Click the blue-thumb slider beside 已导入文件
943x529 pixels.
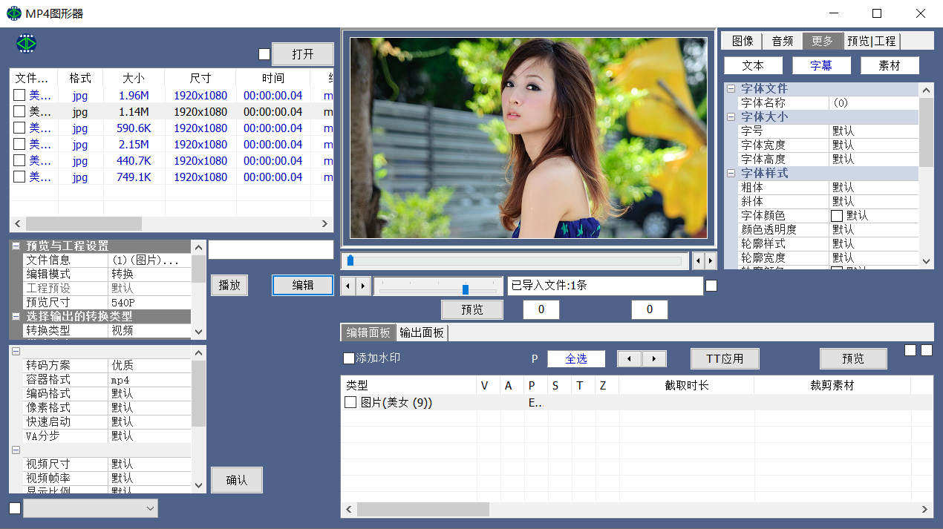(x=438, y=286)
